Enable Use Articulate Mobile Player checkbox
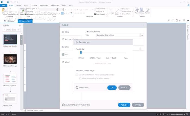 click(x=77, y=75)
